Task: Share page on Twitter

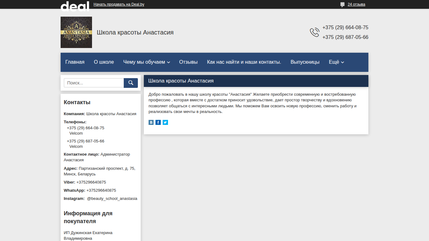Action: pos(165,122)
